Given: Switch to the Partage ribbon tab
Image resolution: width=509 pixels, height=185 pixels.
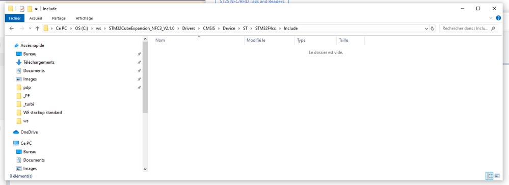Looking at the screenshot, I should point(59,18).
